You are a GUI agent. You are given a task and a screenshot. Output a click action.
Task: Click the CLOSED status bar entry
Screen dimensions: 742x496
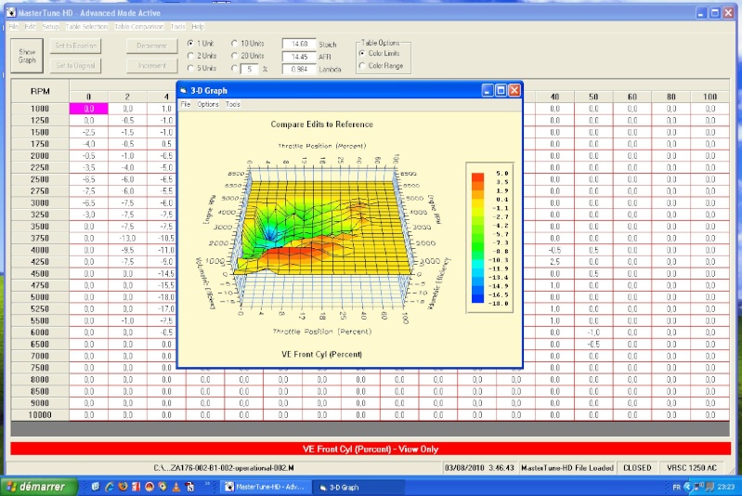pos(637,467)
